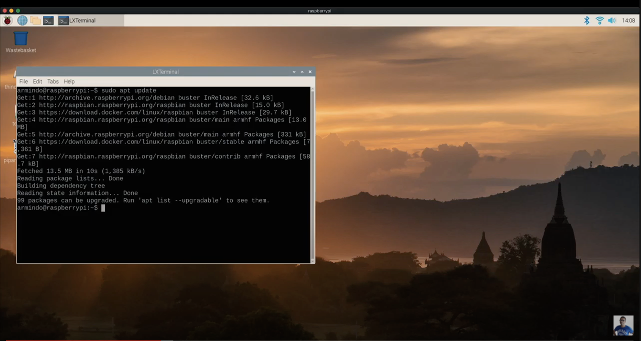Screen dimensions: 641x341
Task: Click the 'Get:1' archive.raspberrypi.org line
Action: 145,98
